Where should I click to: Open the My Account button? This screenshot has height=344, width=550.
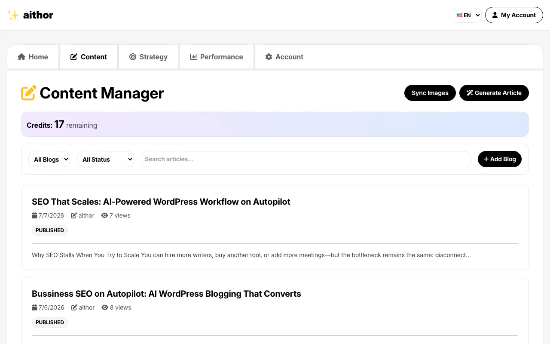[x=514, y=15]
